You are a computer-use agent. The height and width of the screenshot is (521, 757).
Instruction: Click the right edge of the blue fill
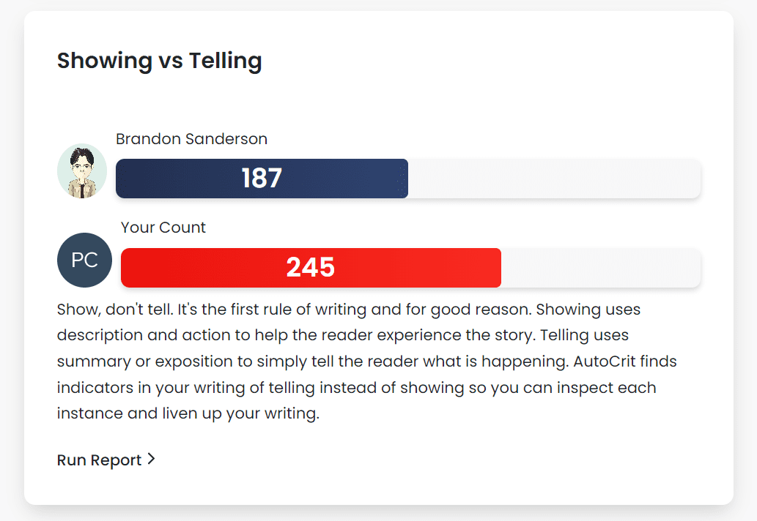coord(405,179)
